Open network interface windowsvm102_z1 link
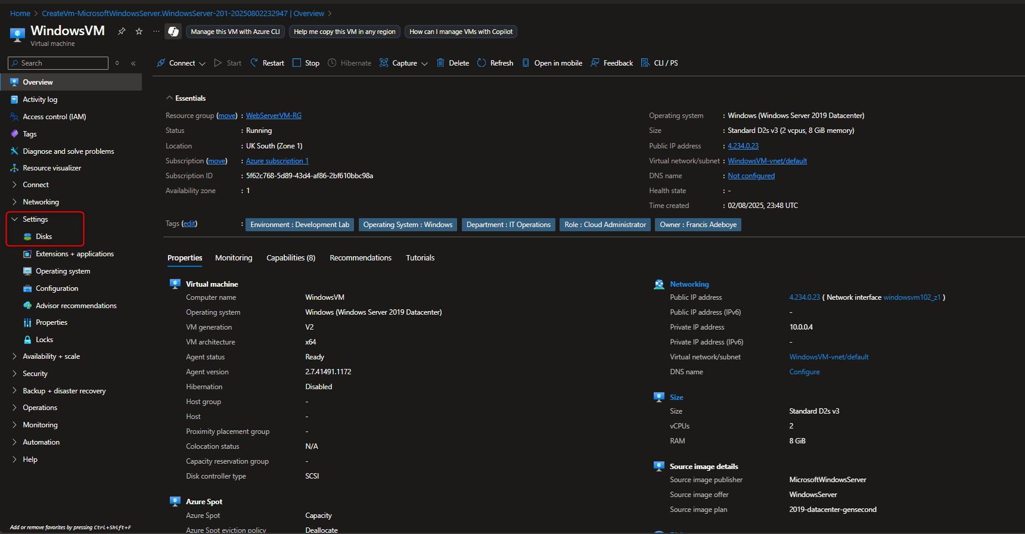The height and width of the screenshot is (534, 1025). pos(912,297)
